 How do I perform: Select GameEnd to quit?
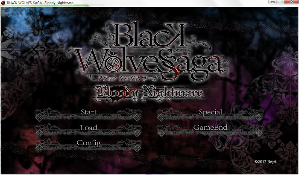210,129
